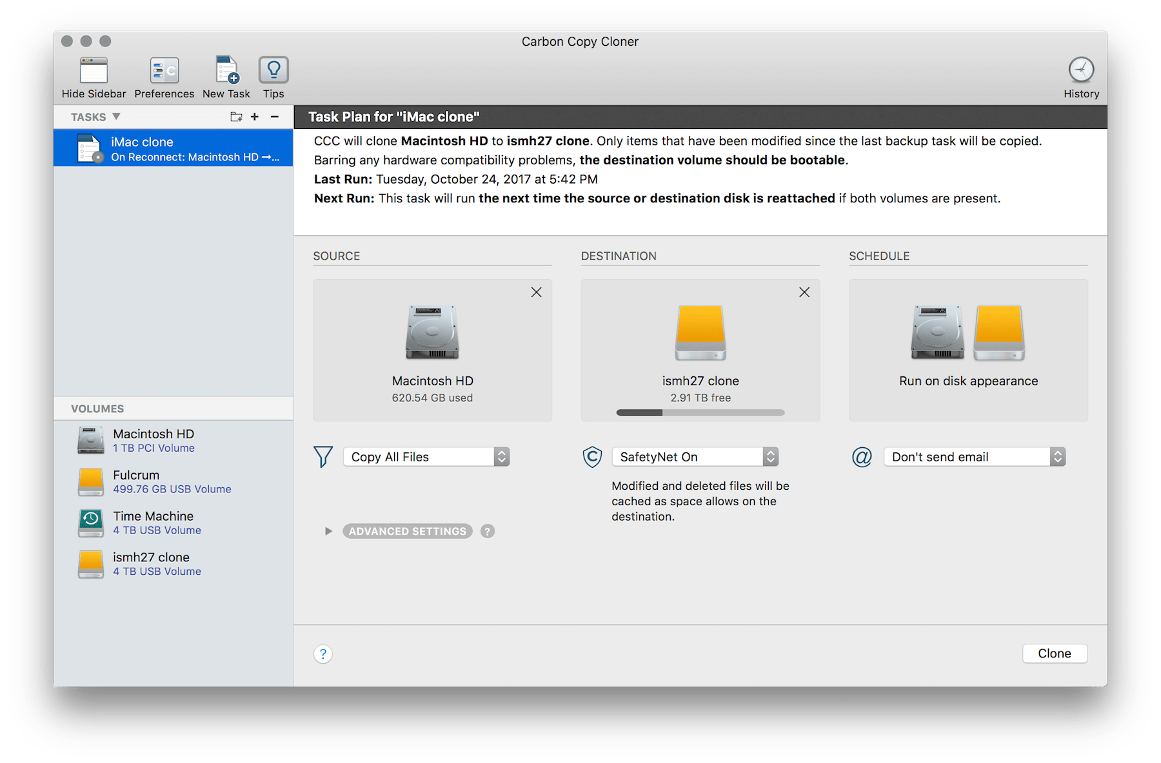The width and height of the screenshot is (1161, 763).
Task: Click the filter funnel icon under Source
Action: pos(323,456)
